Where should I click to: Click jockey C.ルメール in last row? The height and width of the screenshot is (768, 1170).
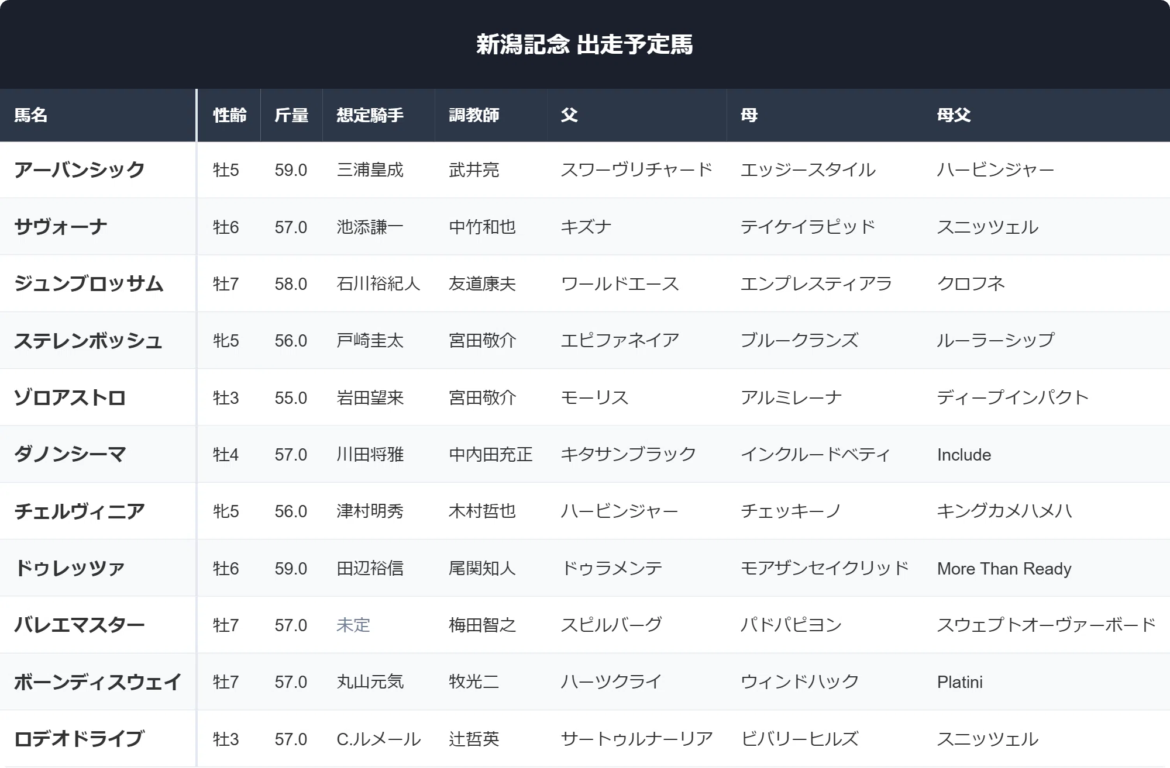[x=378, y=739]
